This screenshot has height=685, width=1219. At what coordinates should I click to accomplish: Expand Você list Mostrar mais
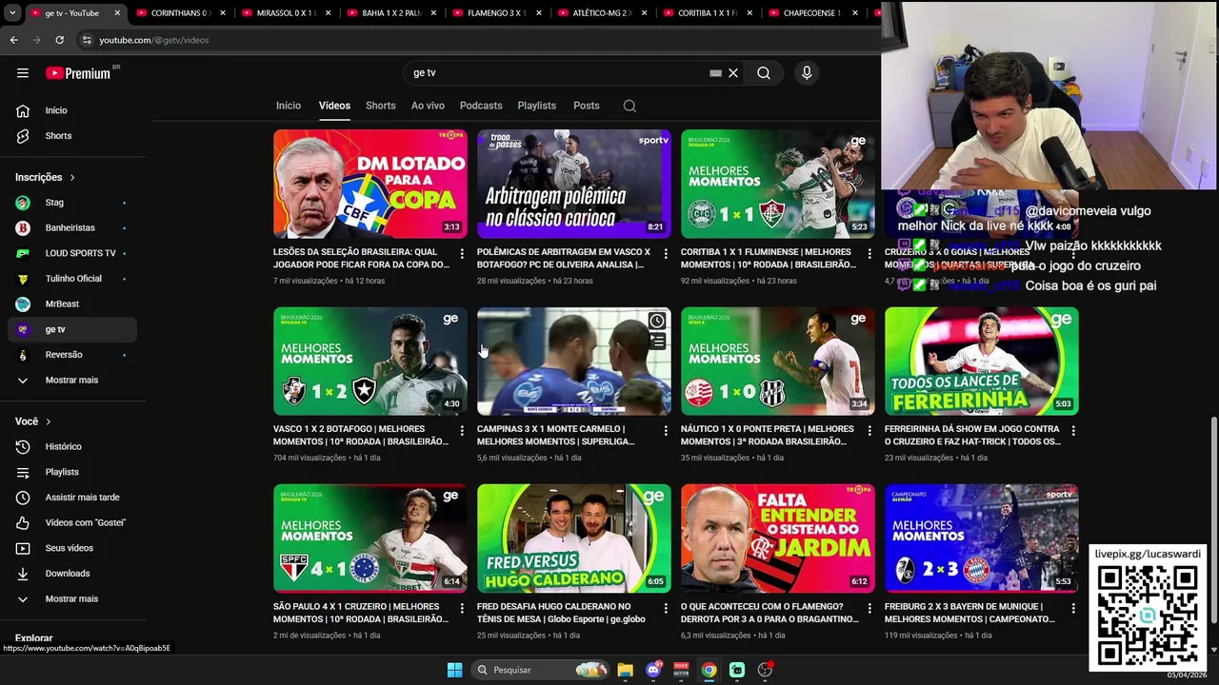[x=72, y=598]
